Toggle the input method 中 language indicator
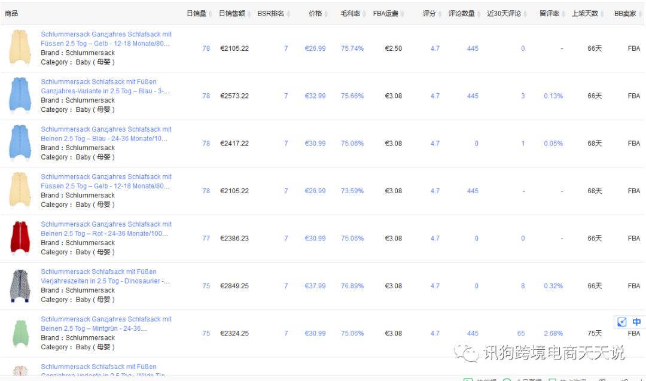The image size is (646, 381). [x=636, y=322]
